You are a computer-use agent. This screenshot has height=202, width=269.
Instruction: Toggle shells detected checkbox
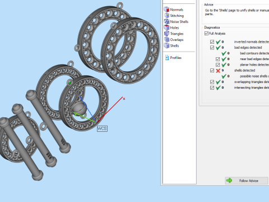[212, 71]
